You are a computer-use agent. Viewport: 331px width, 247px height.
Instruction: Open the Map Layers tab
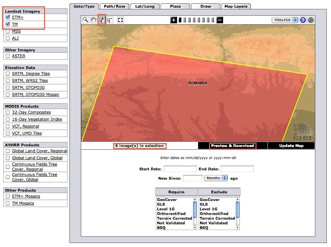(x=236, y=6)
